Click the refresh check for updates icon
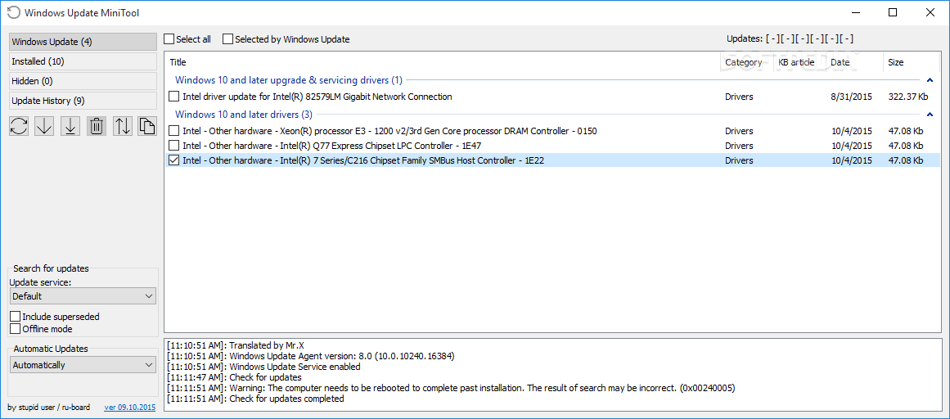The image size is (950, 419). tap(19, 125)
